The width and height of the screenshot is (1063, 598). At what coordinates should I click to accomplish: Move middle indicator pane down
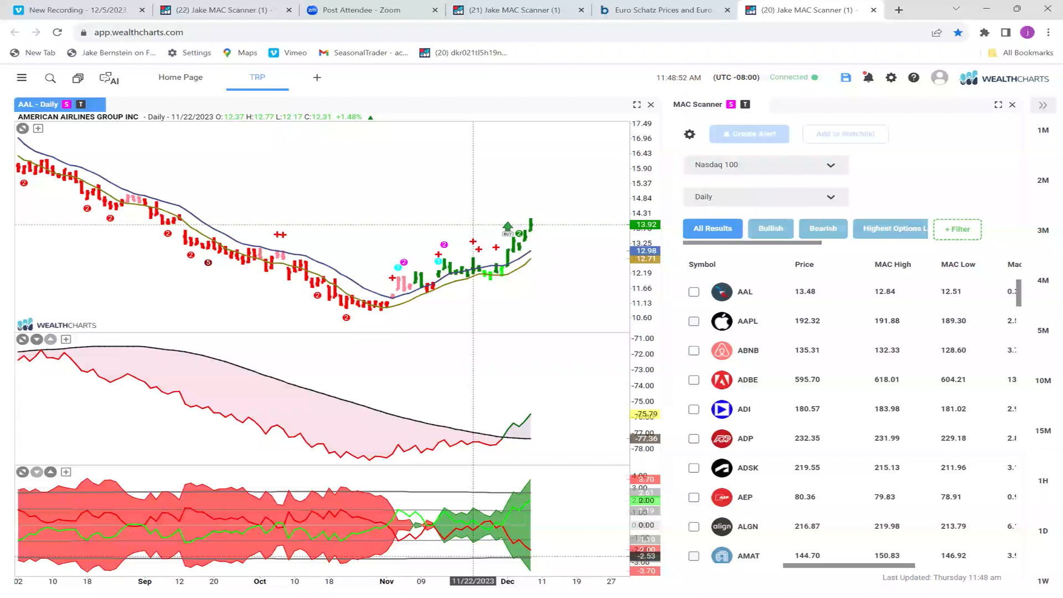(37, 339)
